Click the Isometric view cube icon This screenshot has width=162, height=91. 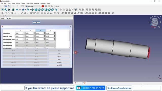[33, 10]
